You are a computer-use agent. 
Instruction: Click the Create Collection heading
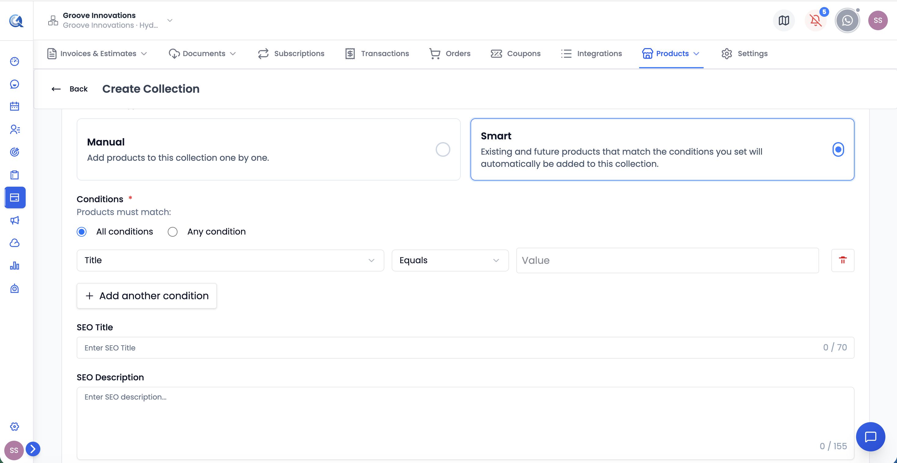151,89
